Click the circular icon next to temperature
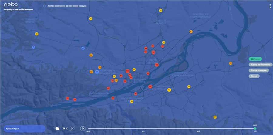This screenshot has width=273, height=135. pyautogui.click(x=72, y=128)
